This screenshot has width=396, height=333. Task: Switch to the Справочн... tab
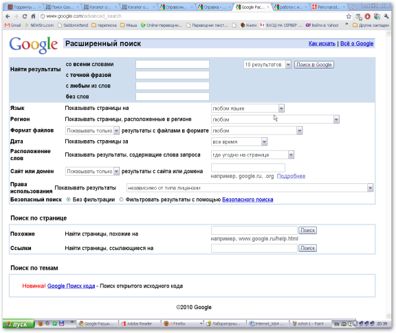click(x=177, y=7)
